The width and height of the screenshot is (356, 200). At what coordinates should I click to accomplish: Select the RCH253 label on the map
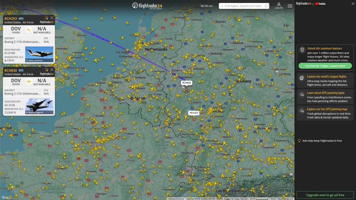194,113
